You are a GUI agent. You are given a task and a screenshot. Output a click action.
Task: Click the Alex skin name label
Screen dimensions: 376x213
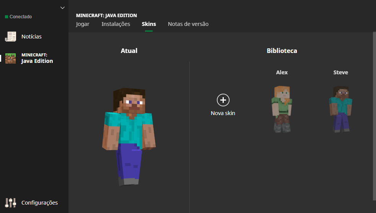click(282, 72)
